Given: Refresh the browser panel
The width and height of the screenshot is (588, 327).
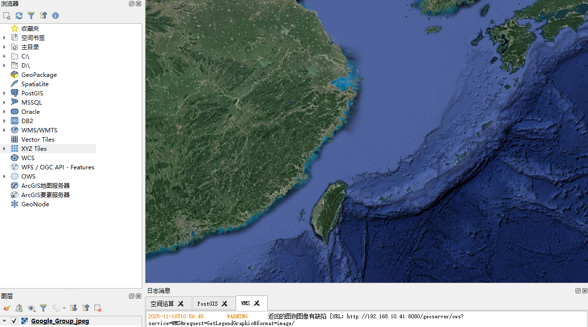Looking at the screenshot, I should [x=19, y=16].
